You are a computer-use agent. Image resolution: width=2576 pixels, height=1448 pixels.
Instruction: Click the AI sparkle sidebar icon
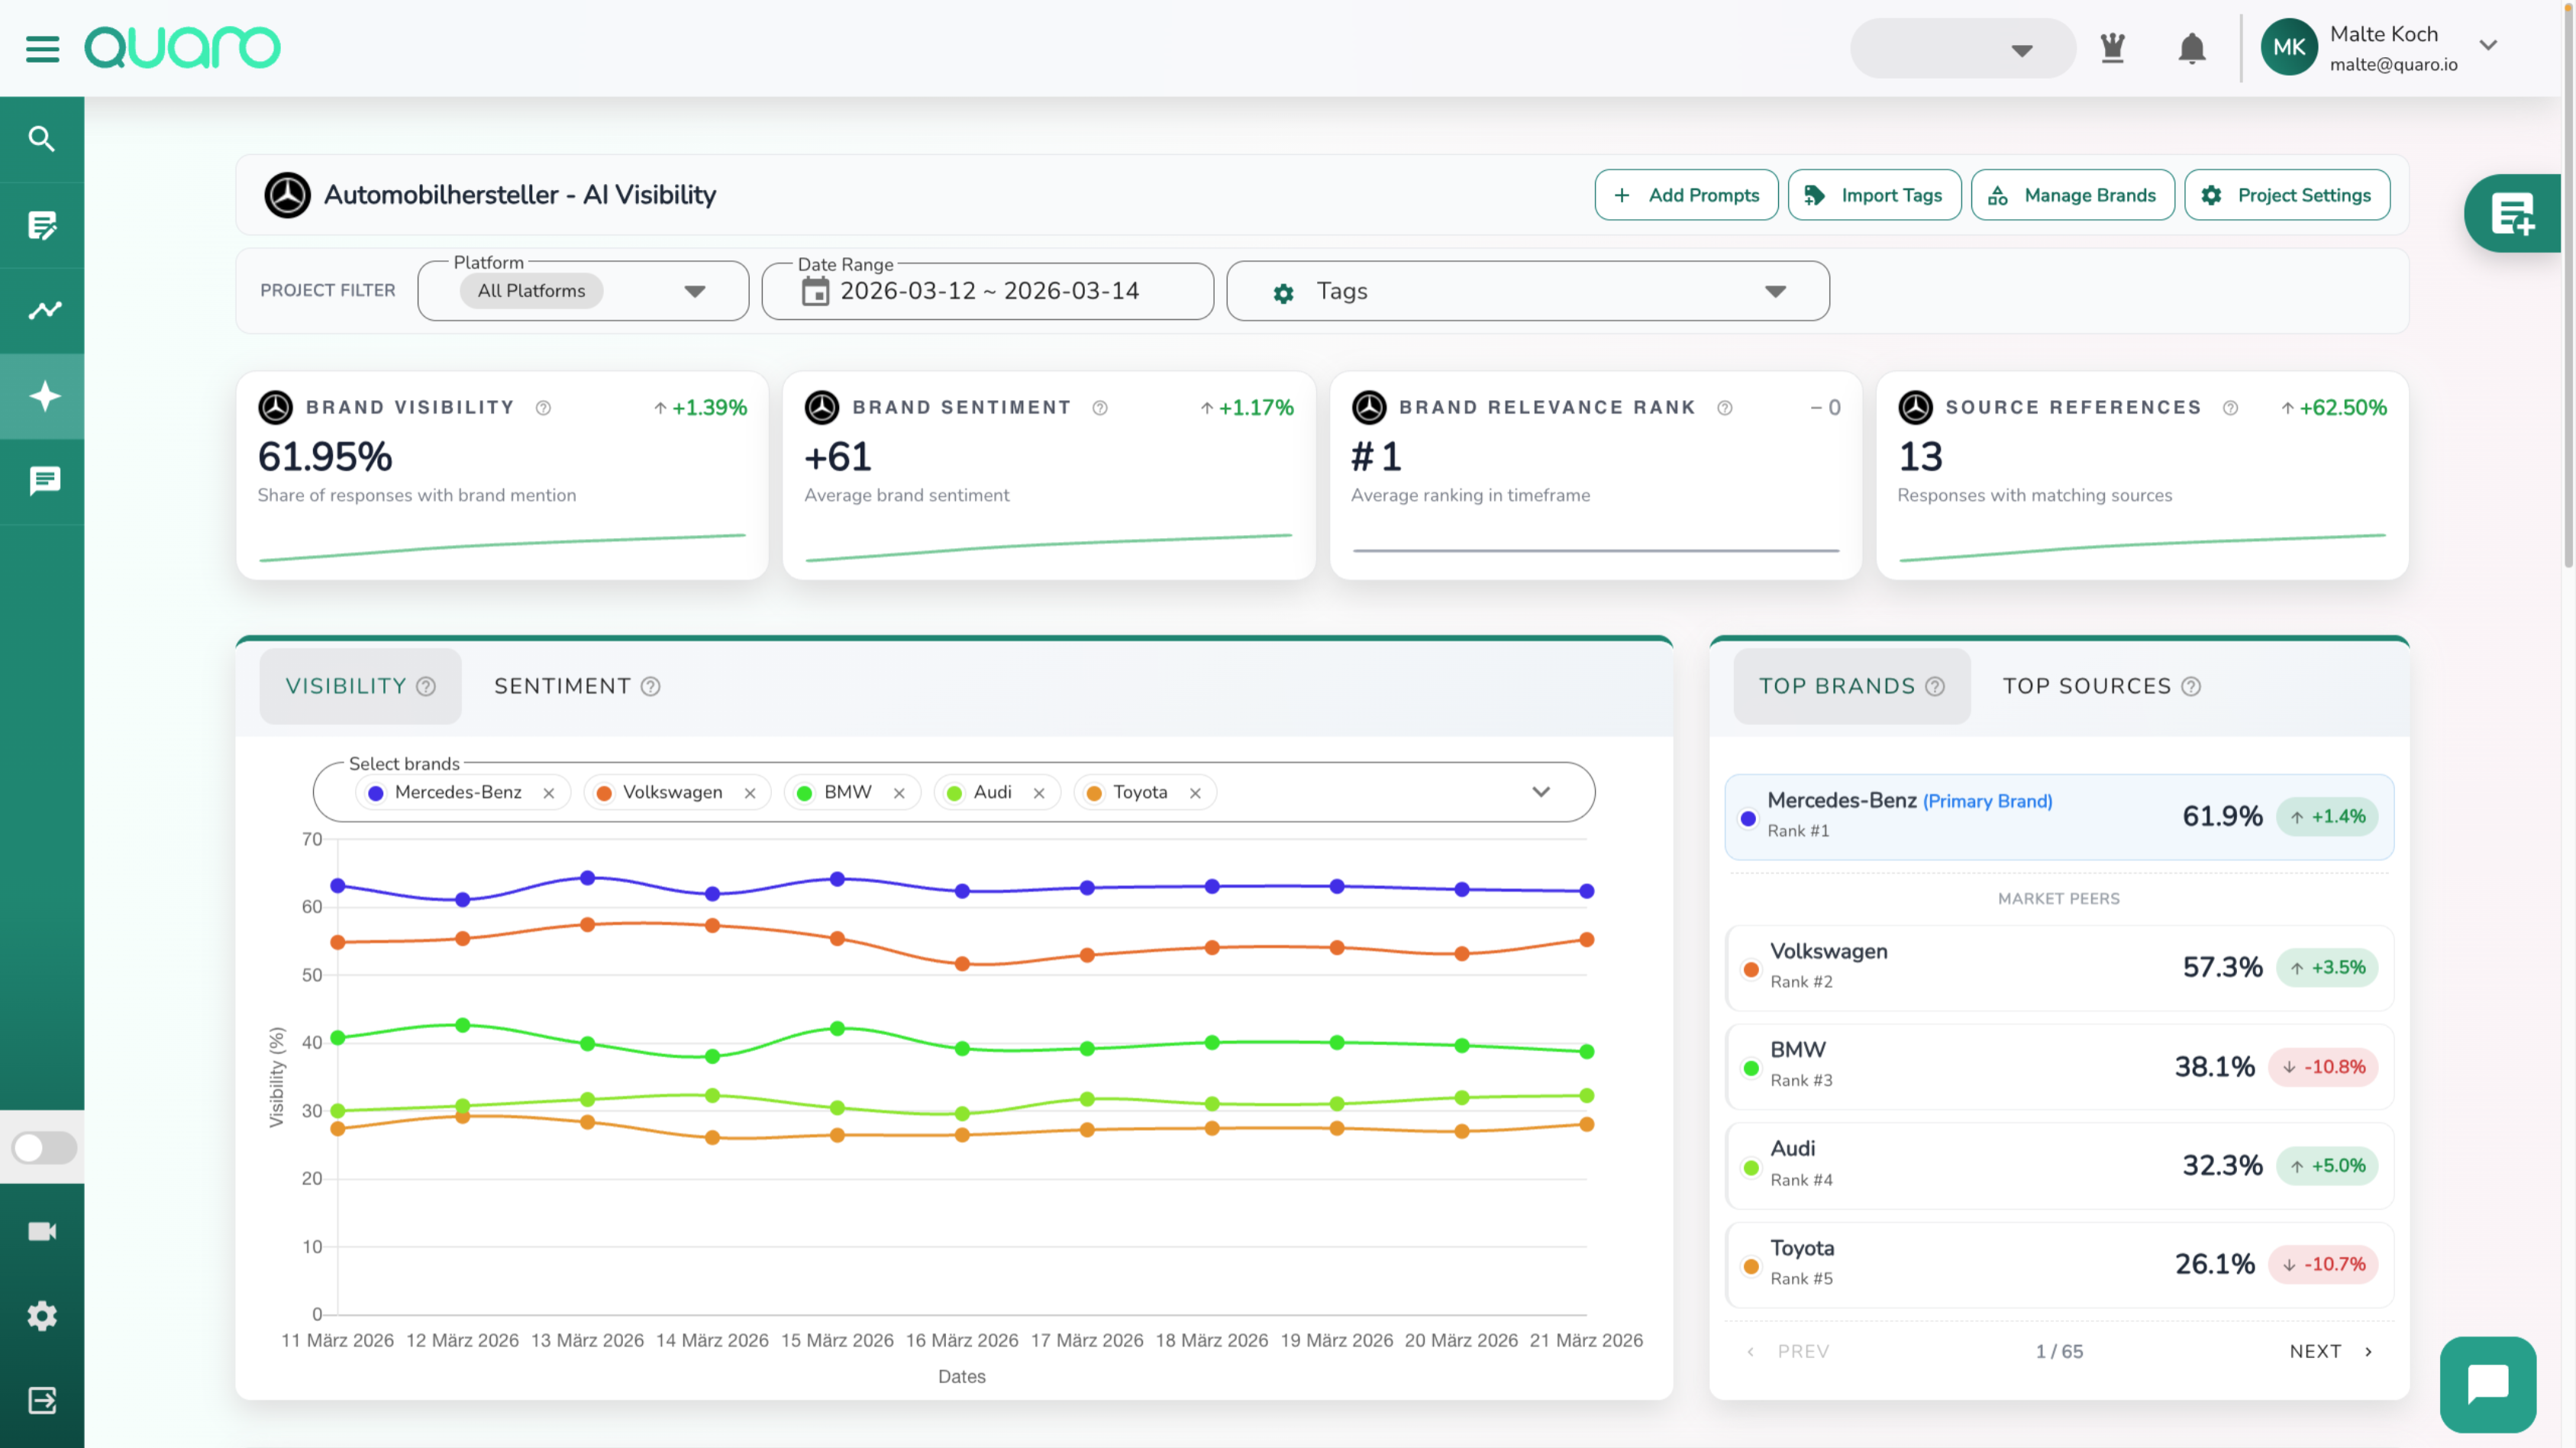[x=43, y=396]
